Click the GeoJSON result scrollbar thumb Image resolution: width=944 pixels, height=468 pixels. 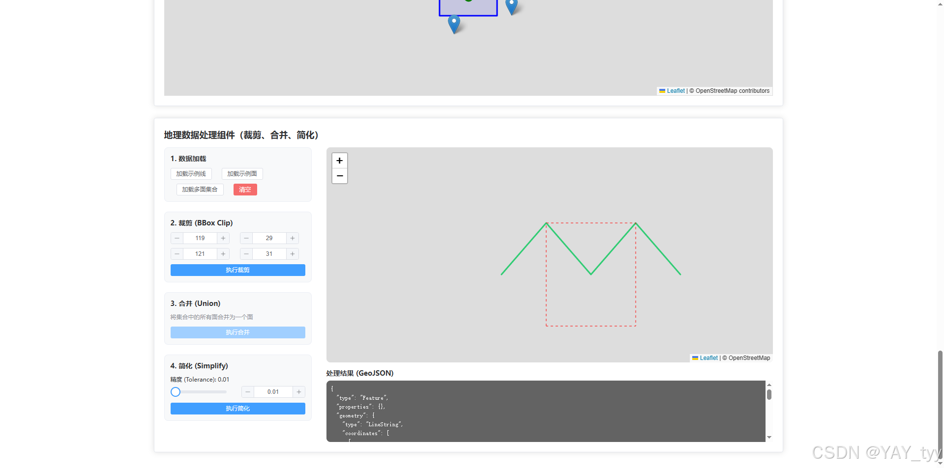pyautogui.click(x=769, y=394)
